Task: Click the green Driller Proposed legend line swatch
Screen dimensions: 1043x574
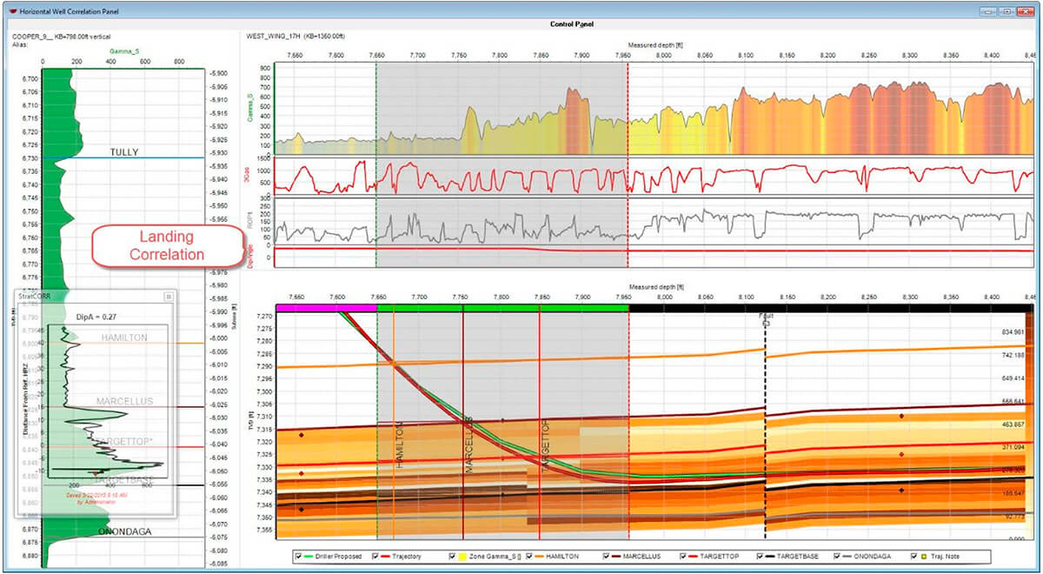Action: tap(309, 557)
